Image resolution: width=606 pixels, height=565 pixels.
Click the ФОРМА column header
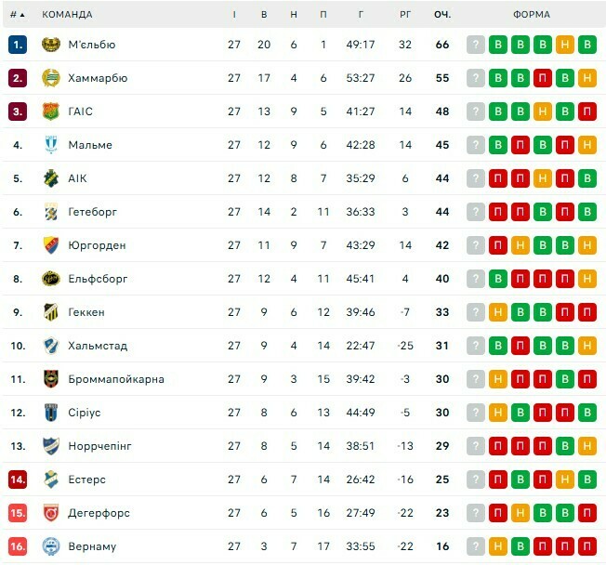click(532, 15)
